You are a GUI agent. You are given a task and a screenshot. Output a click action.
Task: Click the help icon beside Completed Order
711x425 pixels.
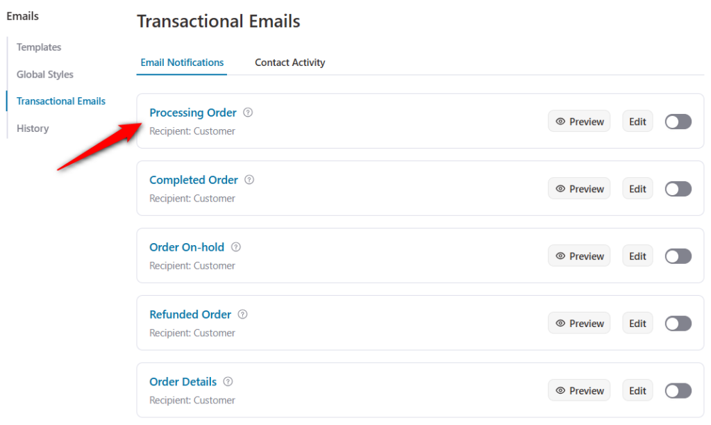point(249,179)
